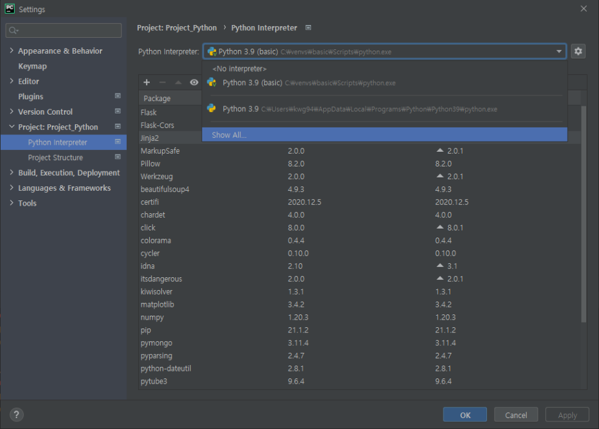599x429 pixels.
Task: Click the minus icon to uninstall package
Action: pyautogui.click(x=163, y=82)
